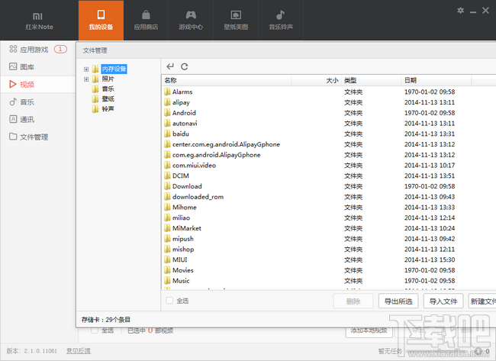
Task: Sort by 大小 column header
Action: click(317, 80)
